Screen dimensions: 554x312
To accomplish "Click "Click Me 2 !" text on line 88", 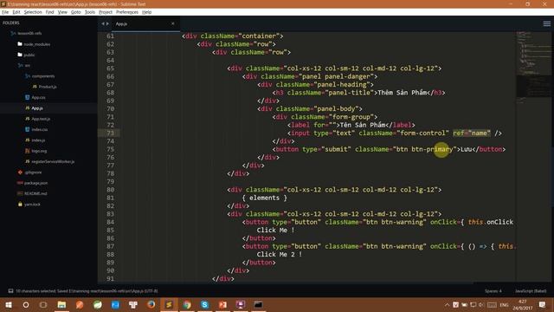I will pyautogui.click(x=280, y=254).
